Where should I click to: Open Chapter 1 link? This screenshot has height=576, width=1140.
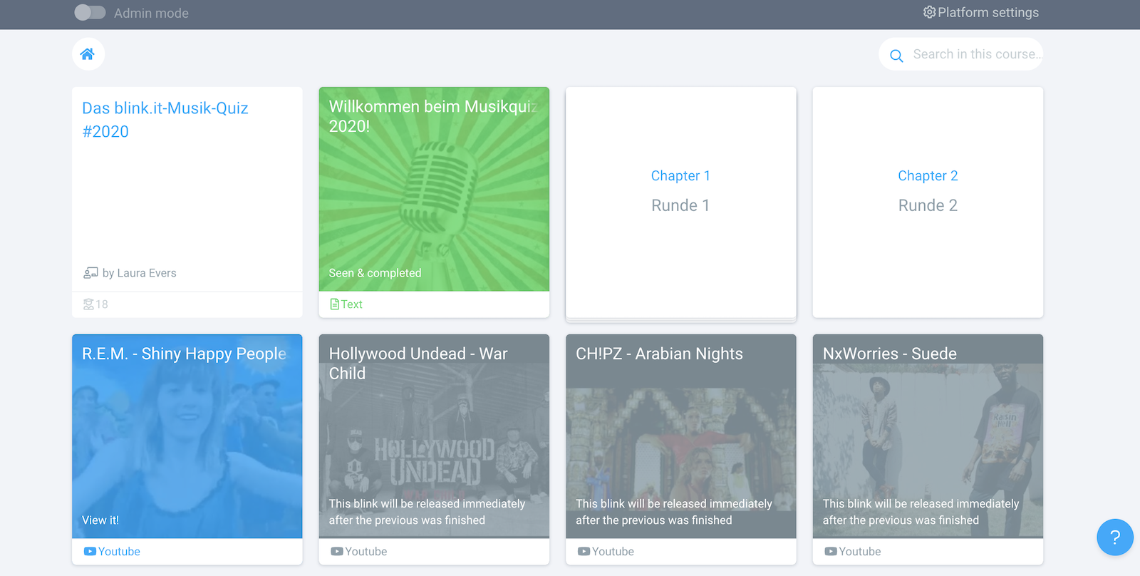click(680, 175)
